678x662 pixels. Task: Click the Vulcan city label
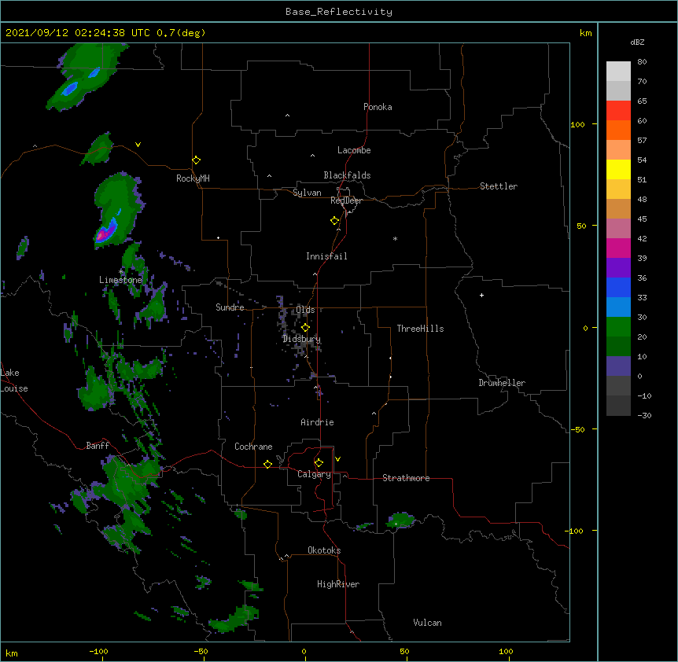[427, 623]
